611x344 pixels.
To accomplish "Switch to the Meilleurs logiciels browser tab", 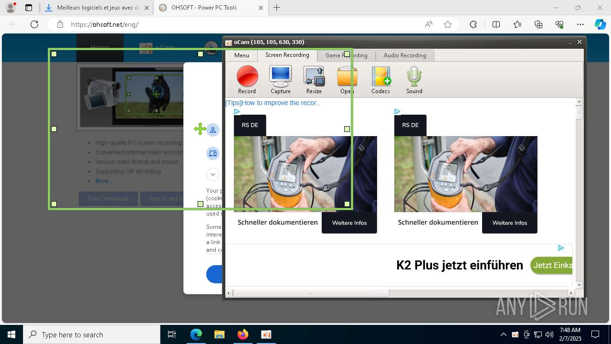I will point(97,8).
